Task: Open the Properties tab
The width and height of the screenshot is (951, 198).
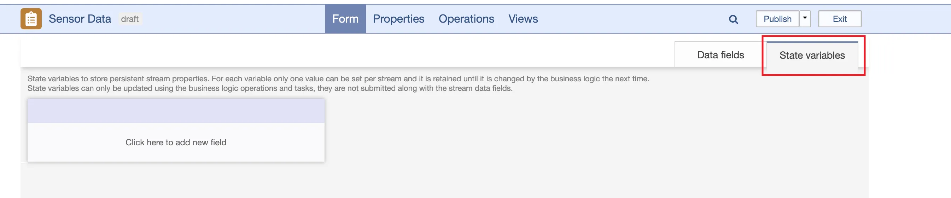Action: [x=398, y=19]
